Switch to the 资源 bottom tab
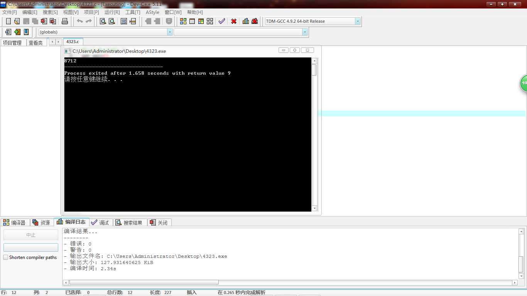Viewport: 527px width, 296px height. pyautogui.click(x=42, y=222)
